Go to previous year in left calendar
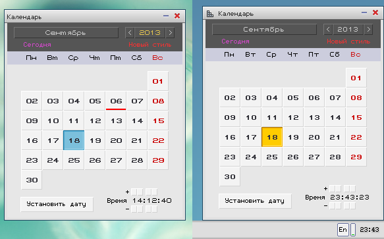 [130, 33]
